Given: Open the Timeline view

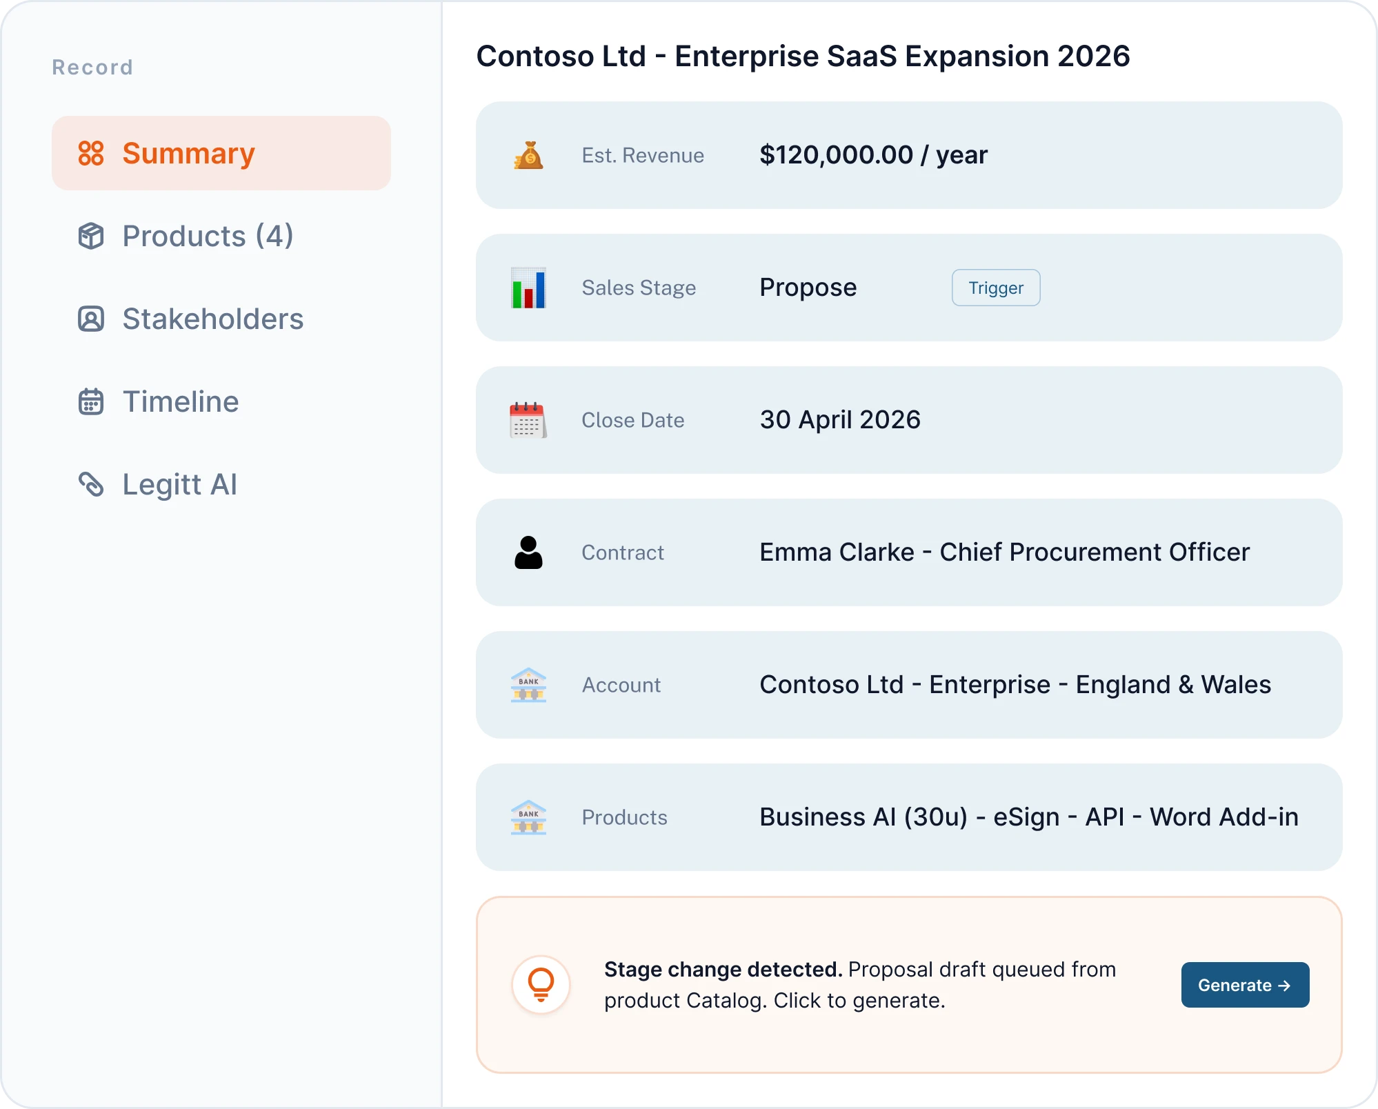Looking at the screenshot, I should 180,401.
